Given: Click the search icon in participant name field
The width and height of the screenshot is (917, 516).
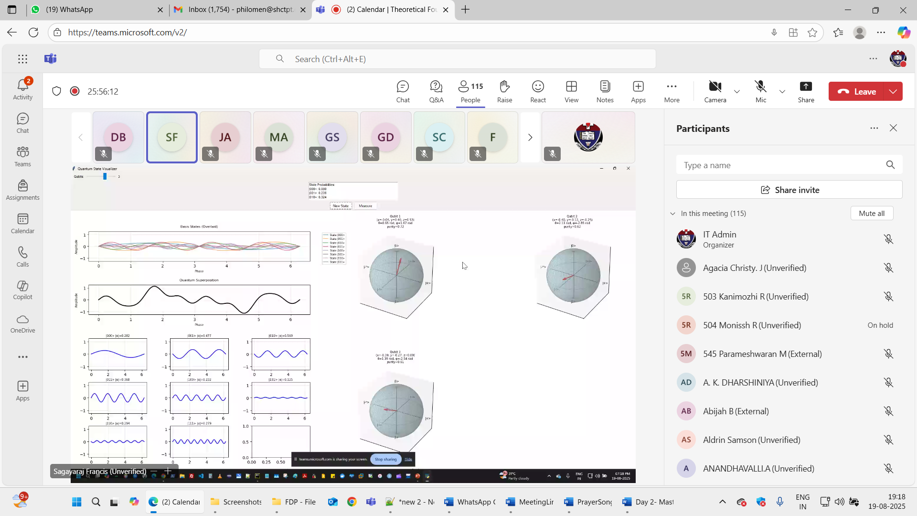Looking at the screenshot, I should point(890,165).
